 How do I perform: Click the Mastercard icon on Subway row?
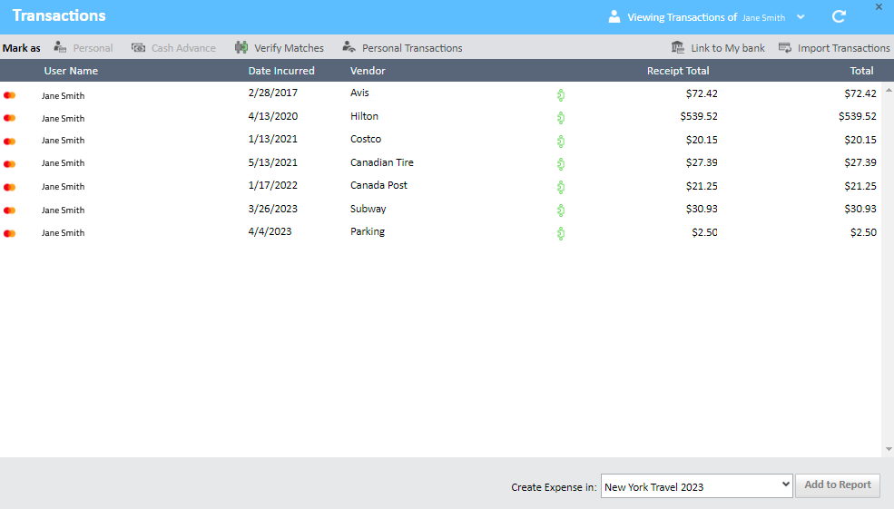pyautogui.click(x=10, y=210)
